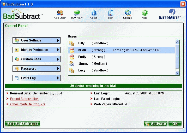Click the users list scroll down arrow
The height and width of the screenshot is (133, 187).
[177, 73]
